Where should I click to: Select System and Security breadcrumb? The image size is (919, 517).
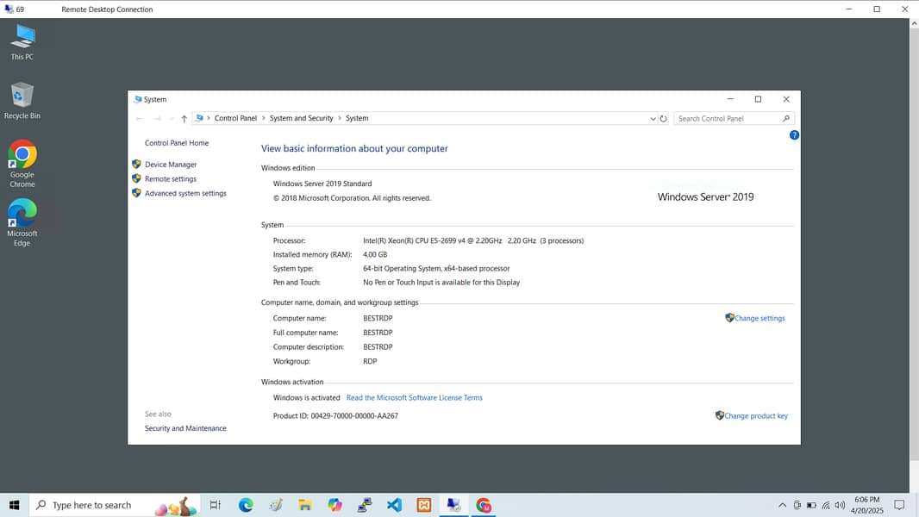pos(301,118)
